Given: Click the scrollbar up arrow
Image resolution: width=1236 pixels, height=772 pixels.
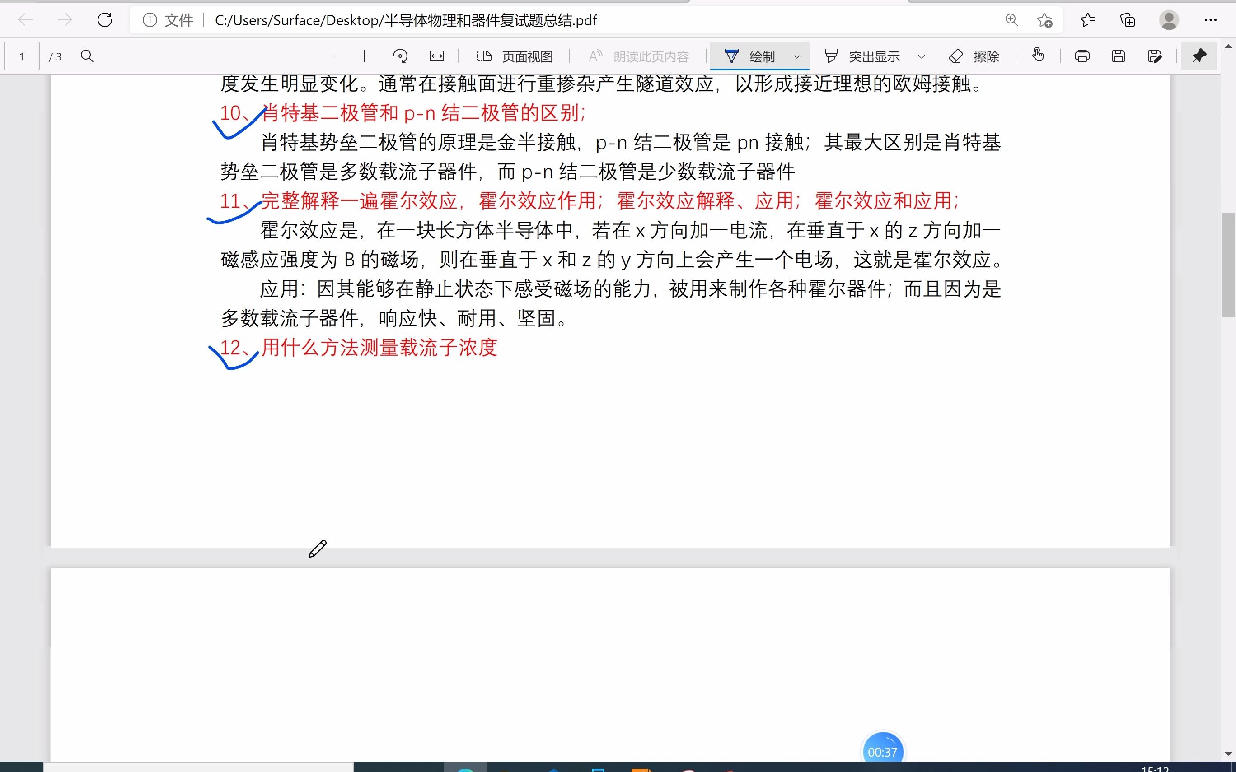Looking at the screenshot, I should 1228,46.
